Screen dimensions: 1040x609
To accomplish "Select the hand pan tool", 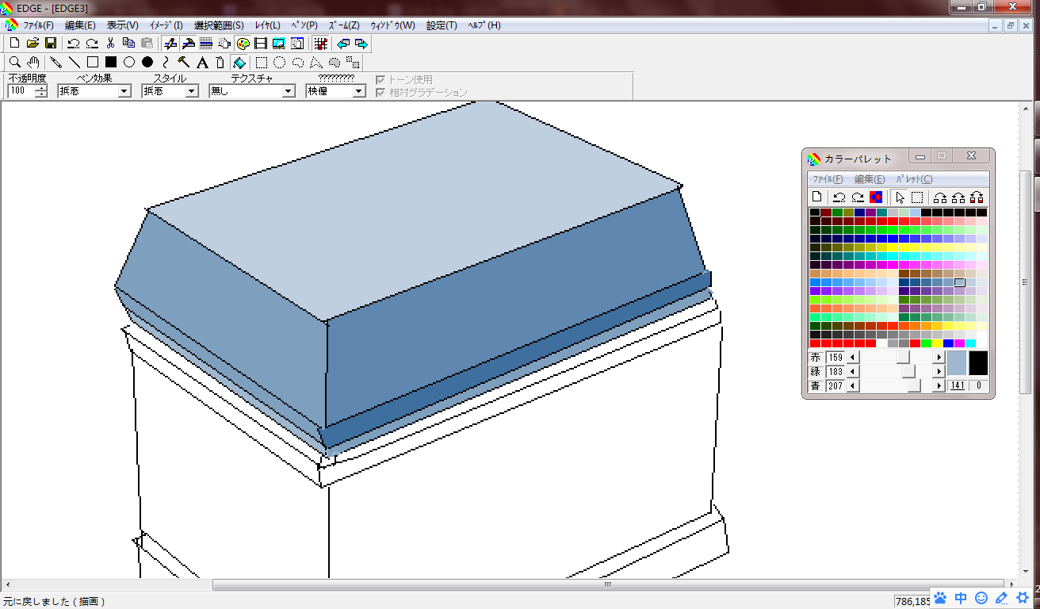I will point(33,62).
